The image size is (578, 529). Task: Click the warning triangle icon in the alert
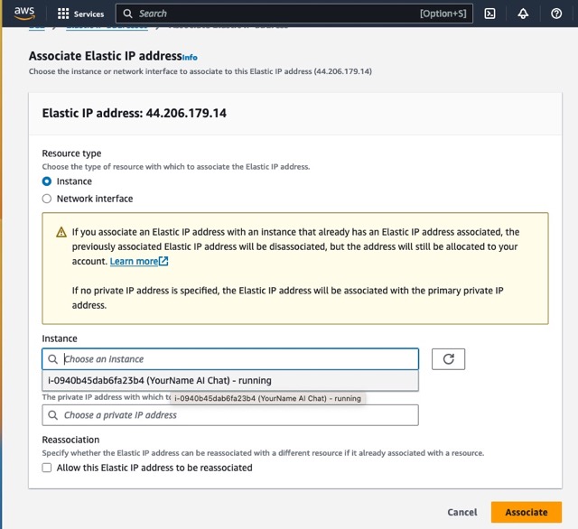tap(61, 232)
